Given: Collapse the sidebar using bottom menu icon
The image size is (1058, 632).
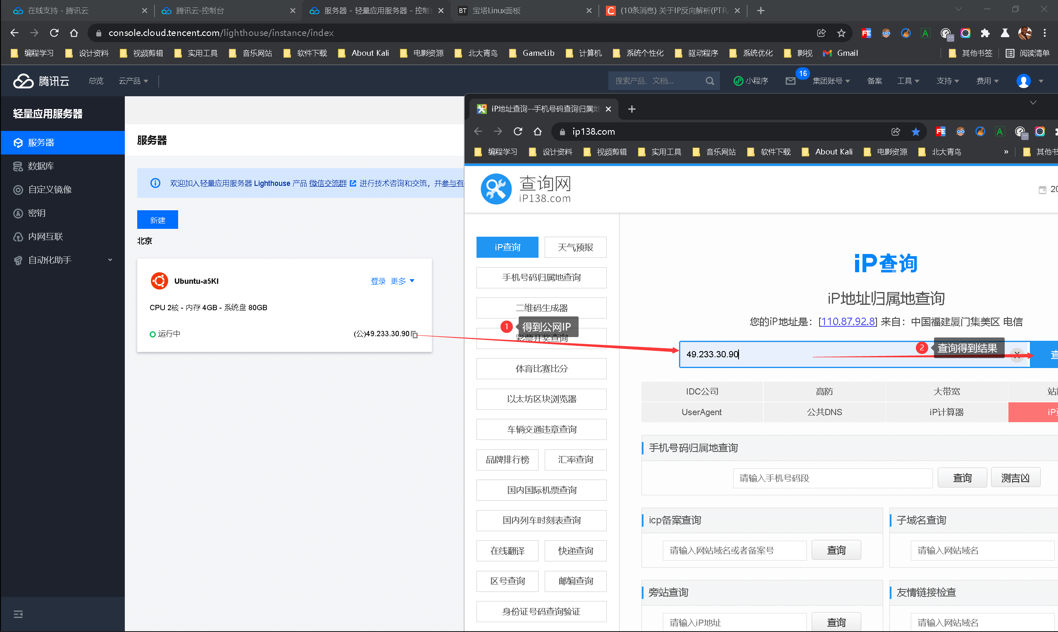Looking at the screenshot, I should (x=18, y=614).
